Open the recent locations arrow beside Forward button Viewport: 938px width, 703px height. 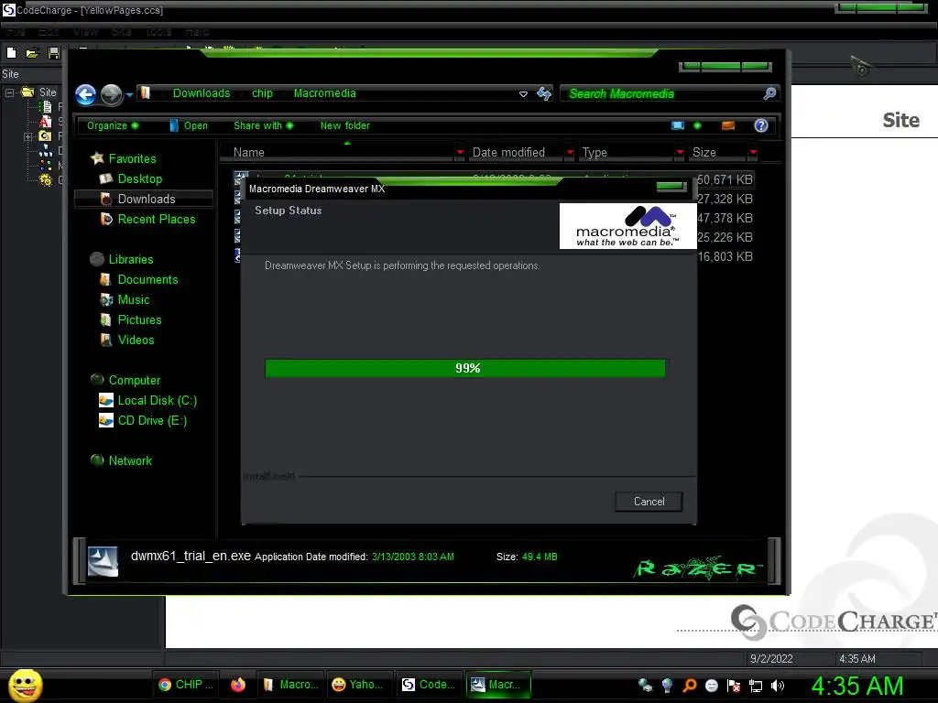pyautogui.click(x=128, y=94)
